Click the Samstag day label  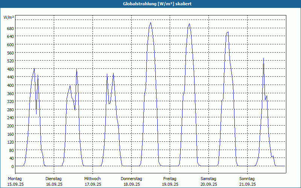click(x=208, y=179)
